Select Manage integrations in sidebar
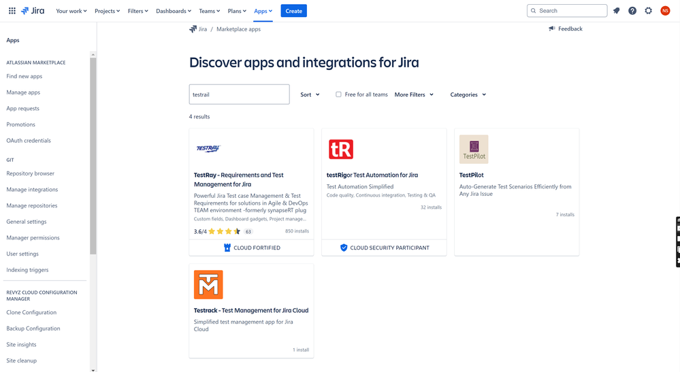The image size is (680, 372). click(32, 189)
